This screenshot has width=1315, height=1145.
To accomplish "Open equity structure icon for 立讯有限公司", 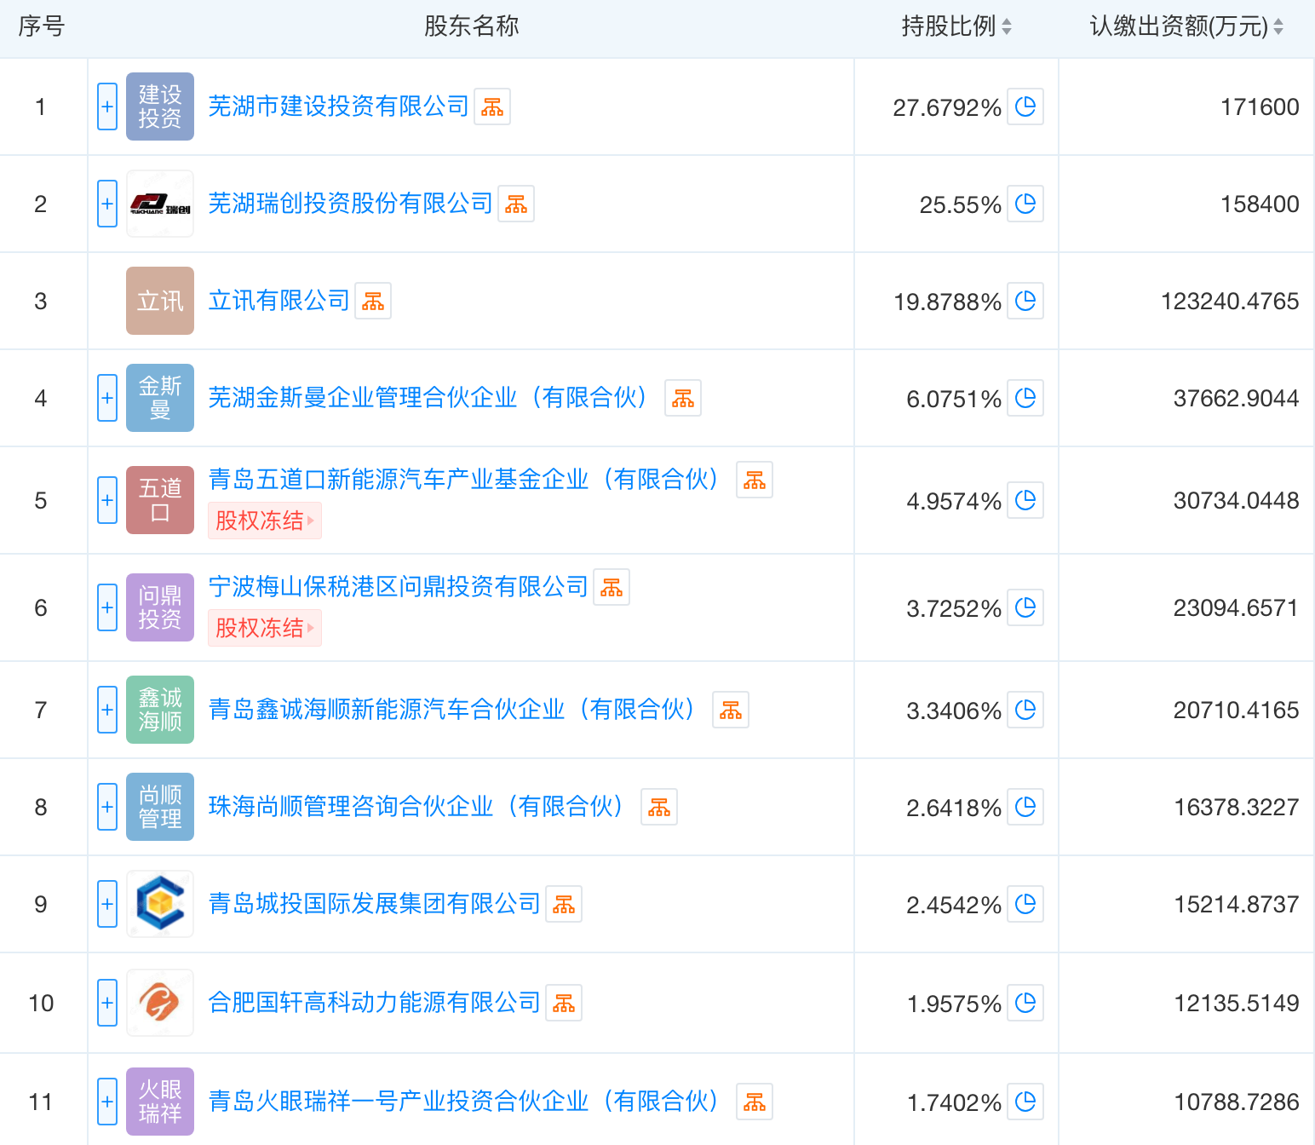I will point(373,301).
